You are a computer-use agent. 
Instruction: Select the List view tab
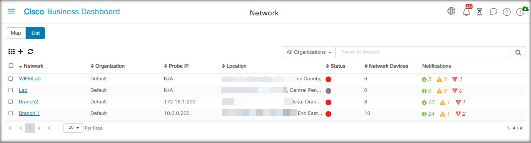(35, 33)
